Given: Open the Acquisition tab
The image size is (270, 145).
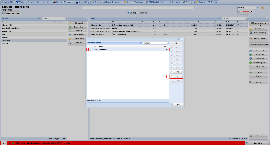Looking at the screenshot, I should pyautogui.click(x=8, y=2).
